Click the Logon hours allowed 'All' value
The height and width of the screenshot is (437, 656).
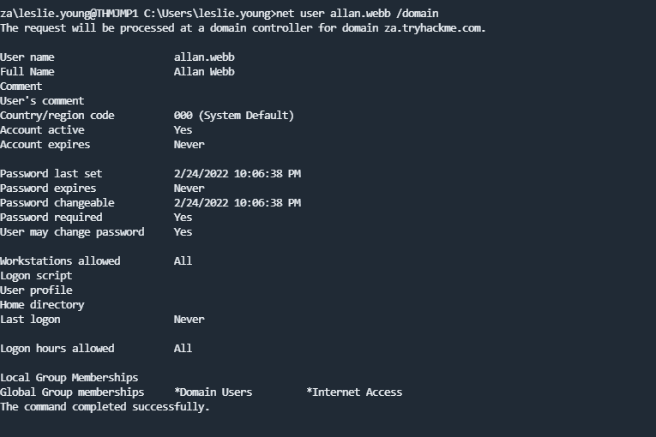point(183,349)
